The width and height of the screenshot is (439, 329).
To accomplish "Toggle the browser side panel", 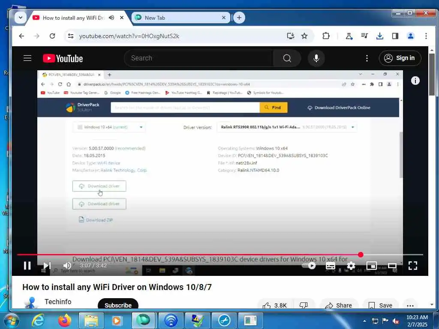I will (x=395, y=36).
